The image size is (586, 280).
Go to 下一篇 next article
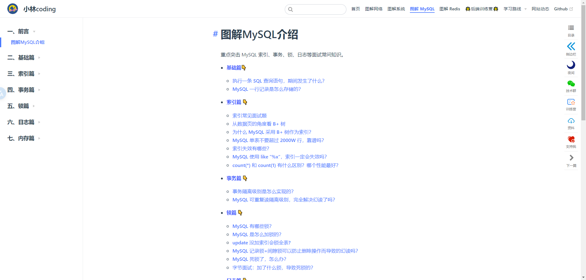pos(571,160)
